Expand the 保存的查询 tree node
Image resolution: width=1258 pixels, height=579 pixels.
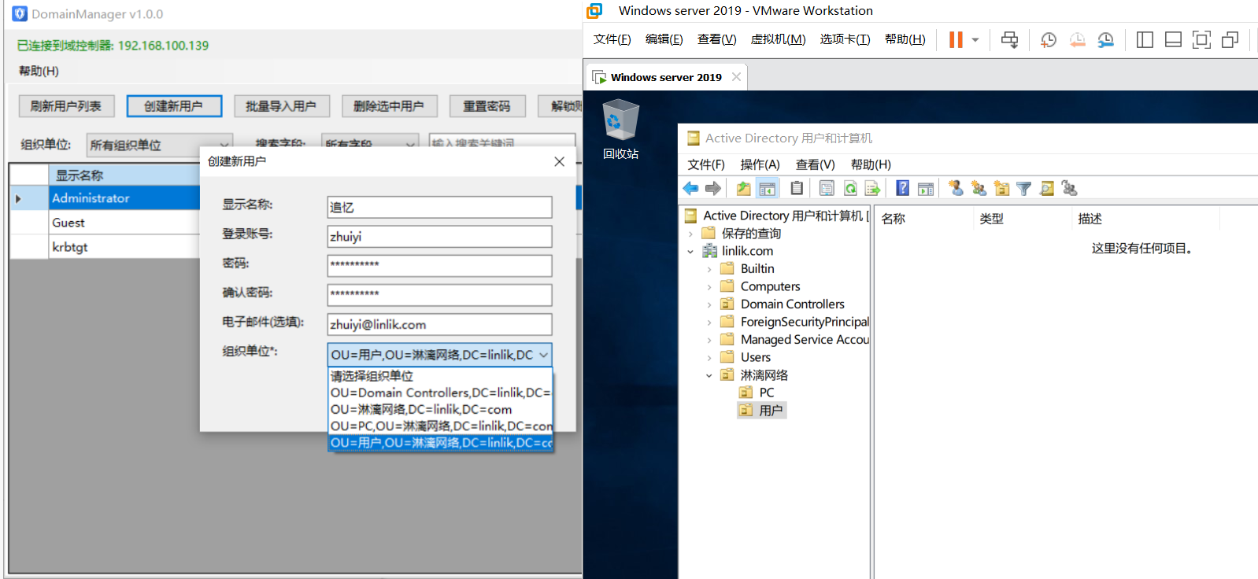tap(690, 234)
